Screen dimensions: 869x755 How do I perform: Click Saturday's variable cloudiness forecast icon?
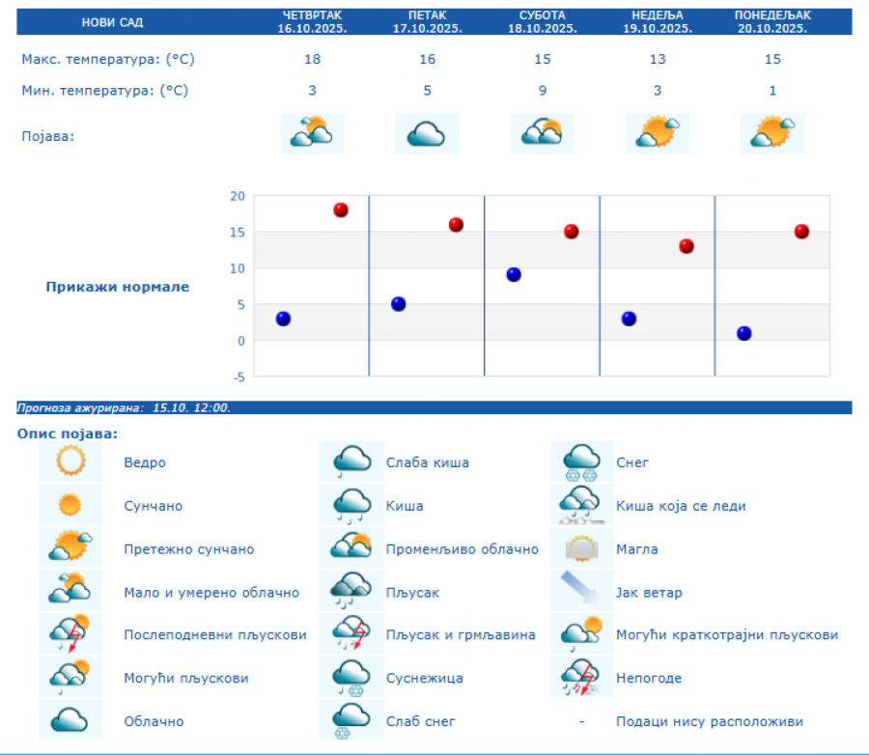(542, 133)
